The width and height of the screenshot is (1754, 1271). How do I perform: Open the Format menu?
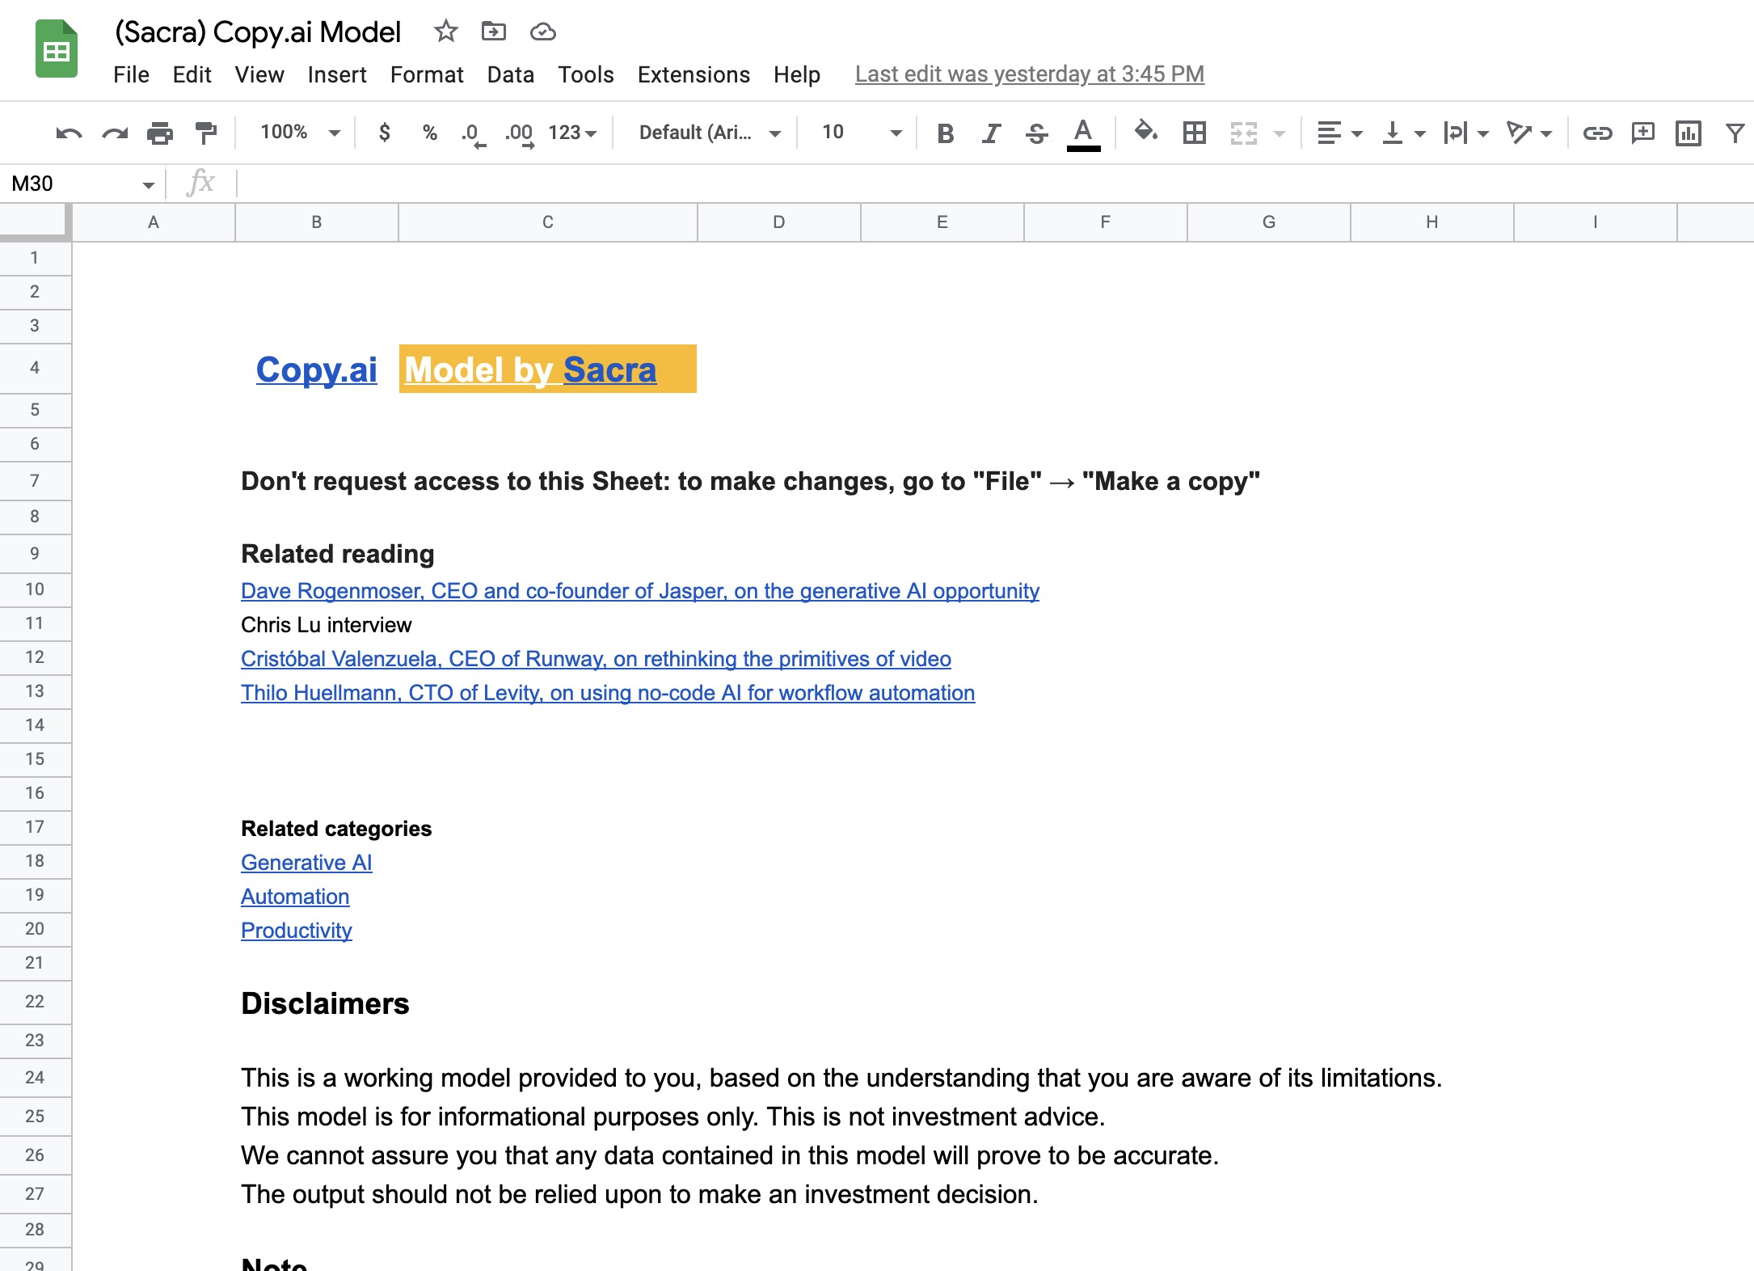427,74
